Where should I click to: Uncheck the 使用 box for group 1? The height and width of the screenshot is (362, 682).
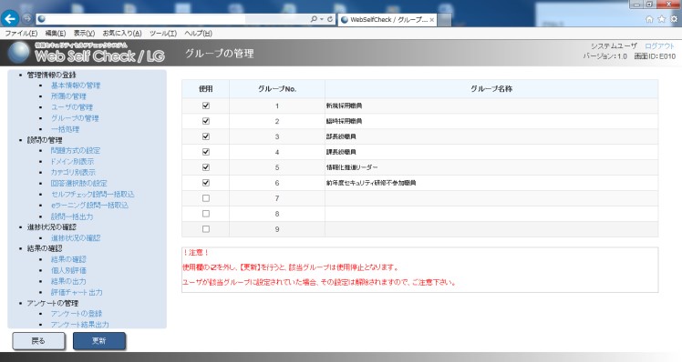206,106
